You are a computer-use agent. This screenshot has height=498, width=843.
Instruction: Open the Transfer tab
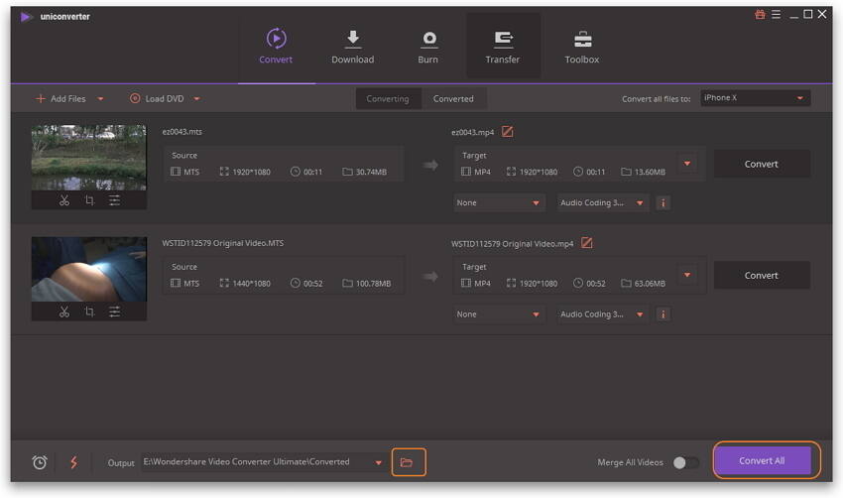[x=503, y=47]
